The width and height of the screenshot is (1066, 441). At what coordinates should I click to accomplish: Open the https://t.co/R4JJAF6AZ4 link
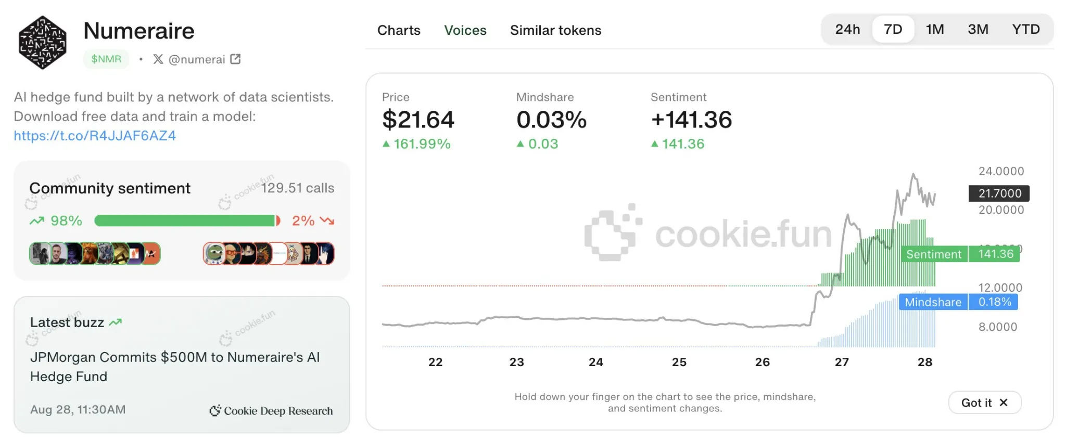(x=95, y=136)
